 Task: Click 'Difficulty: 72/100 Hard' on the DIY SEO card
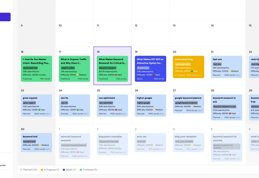pyautogui.click(x=148, y=75)
